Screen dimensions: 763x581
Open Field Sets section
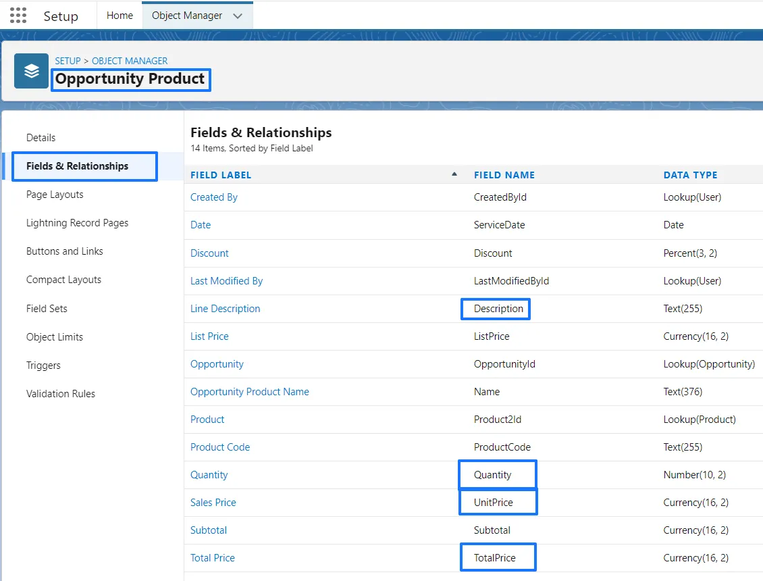pos(47,309)
